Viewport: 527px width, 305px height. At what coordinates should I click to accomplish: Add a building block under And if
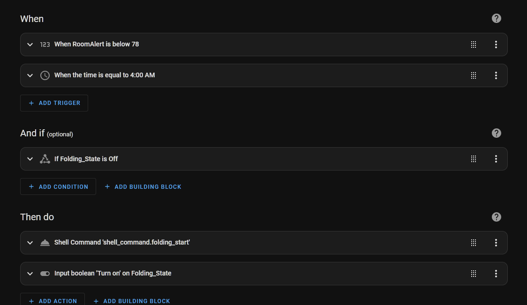click(143, 187)
